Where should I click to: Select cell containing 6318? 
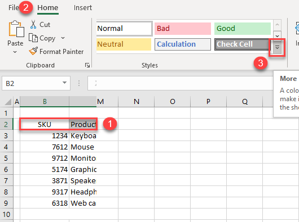click(45, 203)
